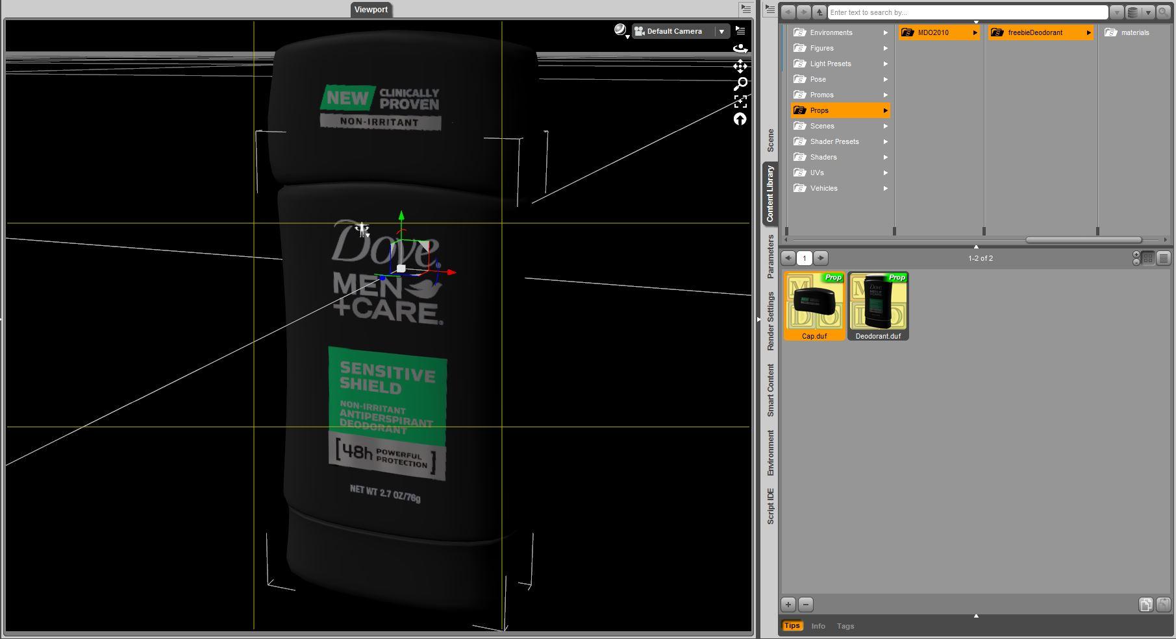
Task: Open the Parameters side tab
Action: (x=771, y=256)
